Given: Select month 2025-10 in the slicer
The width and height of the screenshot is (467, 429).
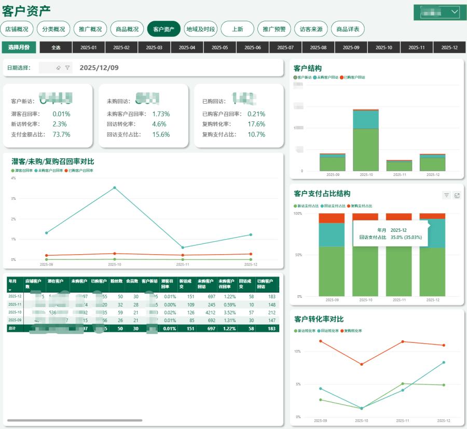Looking at the screenshot, I should pos(383,48).
